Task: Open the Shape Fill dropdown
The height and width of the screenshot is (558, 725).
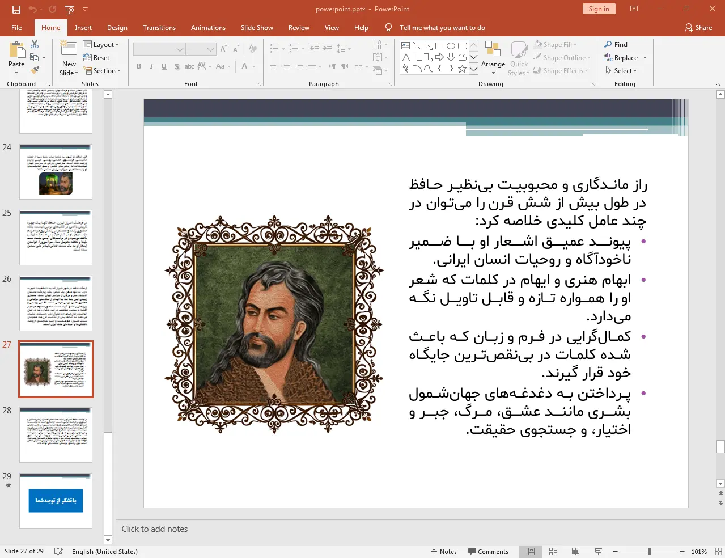Action: pyautogui.click(x=555, y=44)
